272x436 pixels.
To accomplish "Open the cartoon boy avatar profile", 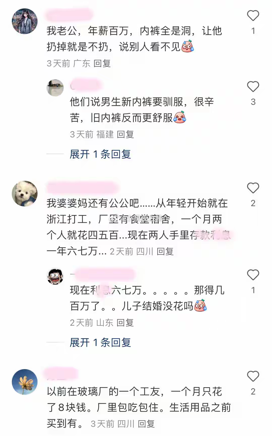I will [55, 276].
